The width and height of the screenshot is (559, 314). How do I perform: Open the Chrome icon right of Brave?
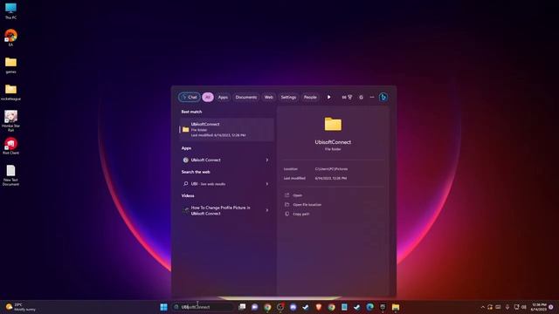coord(332,307)
